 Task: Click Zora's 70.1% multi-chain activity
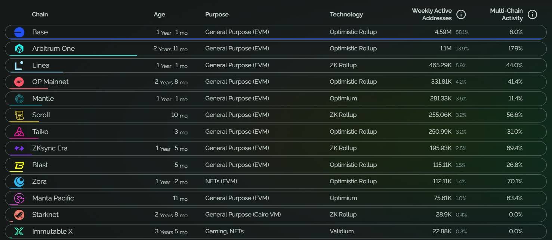pyautogui.click(x=515, y=181)
